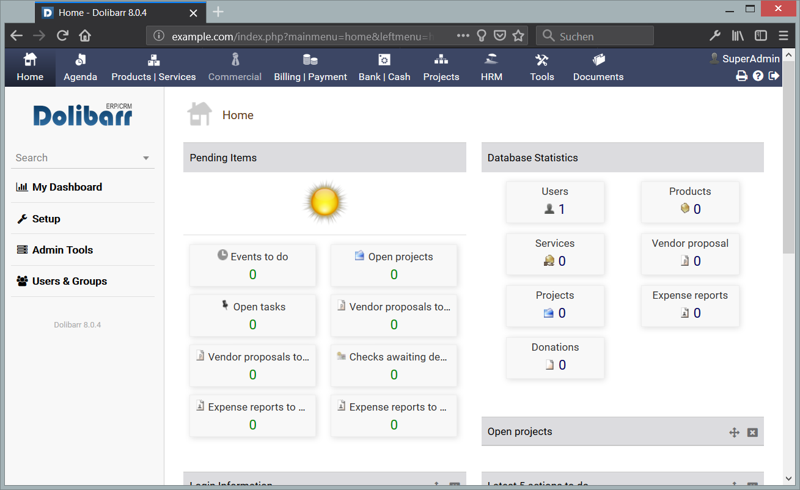Click the print page icon
This screenshot has width=800, height=490.
741,76
